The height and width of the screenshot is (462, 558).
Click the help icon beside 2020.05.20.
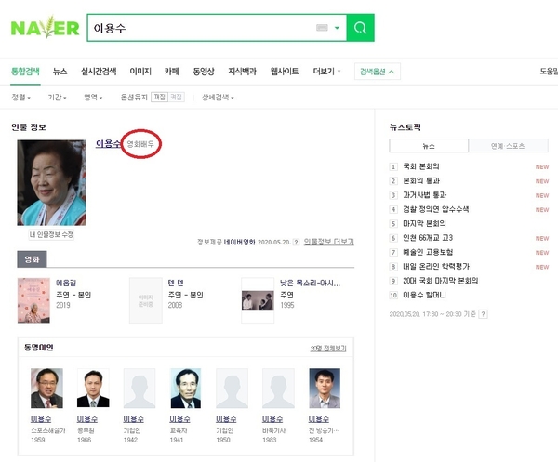click(296, 243)
